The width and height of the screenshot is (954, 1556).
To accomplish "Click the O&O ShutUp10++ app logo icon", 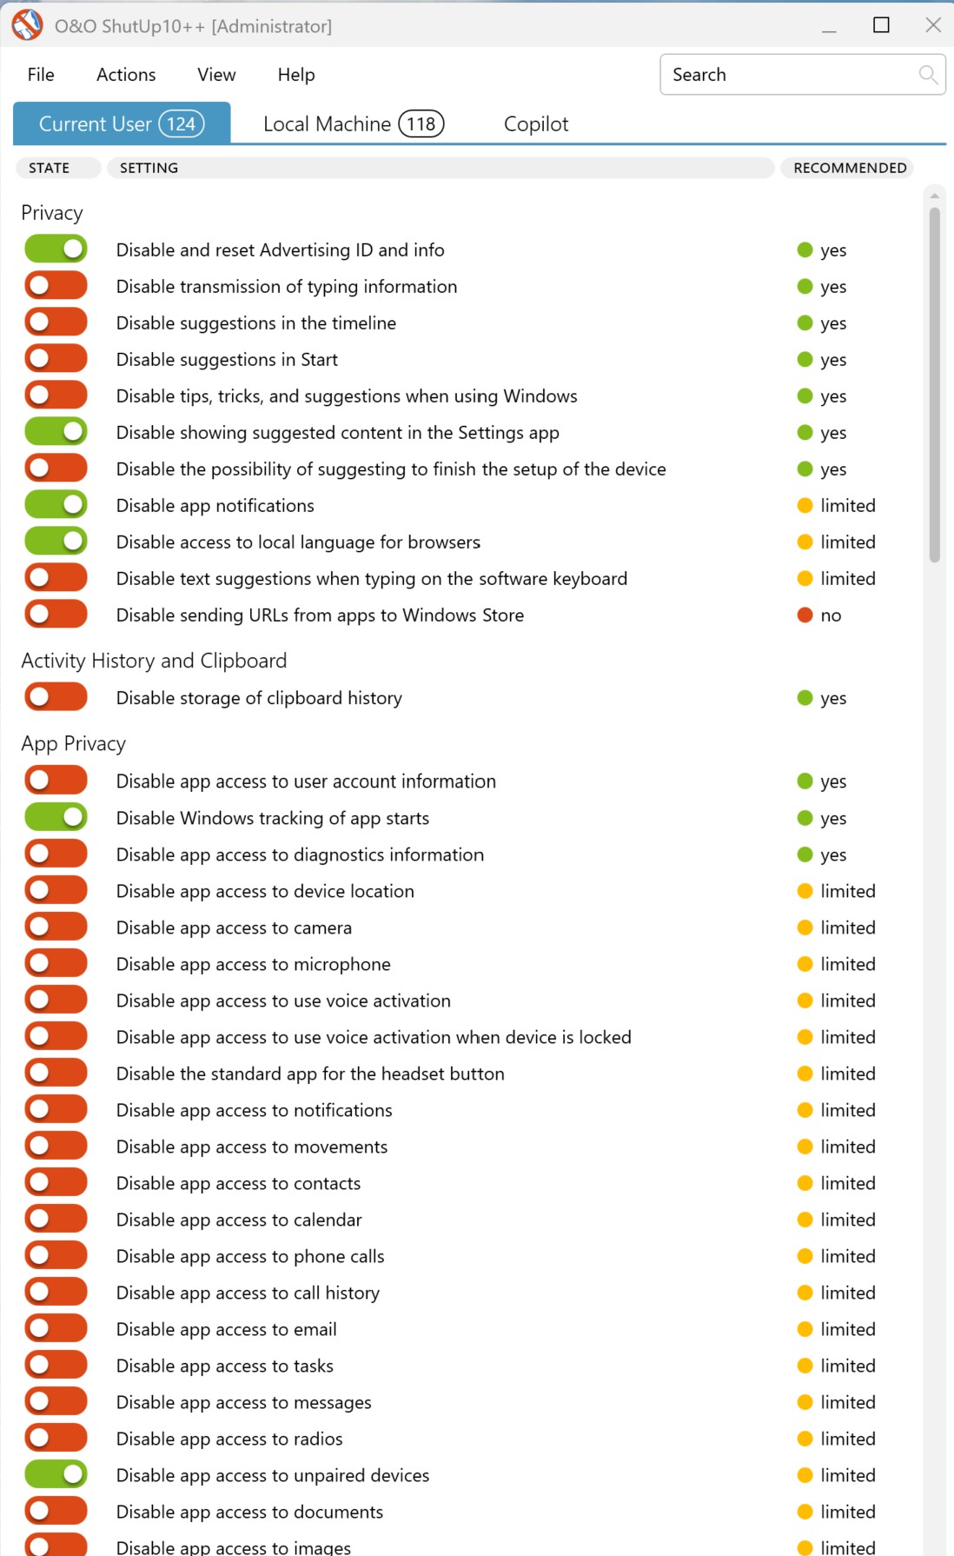I will tap(27, 25).
